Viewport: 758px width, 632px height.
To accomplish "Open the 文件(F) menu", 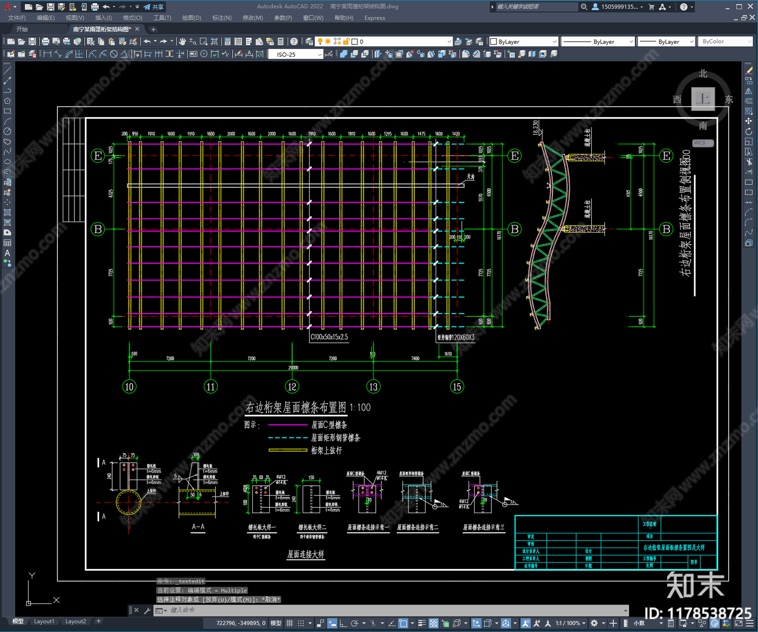I will pyautogui.click(x=17, y=18).
